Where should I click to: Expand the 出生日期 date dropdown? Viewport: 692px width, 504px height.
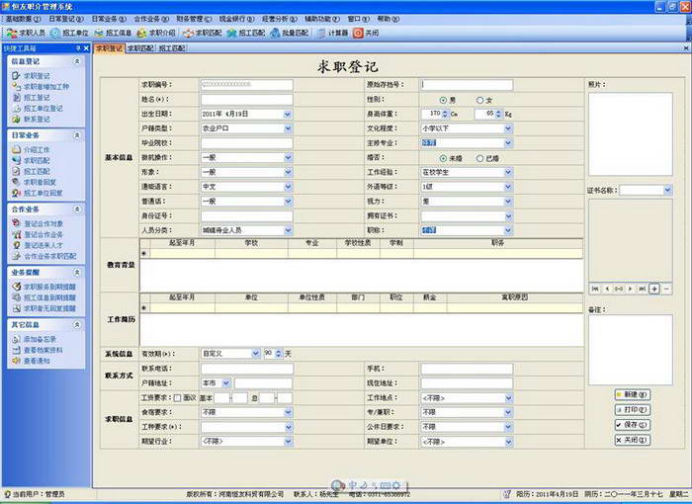coord(288,115)
